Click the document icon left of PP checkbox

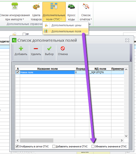(14, 34)
